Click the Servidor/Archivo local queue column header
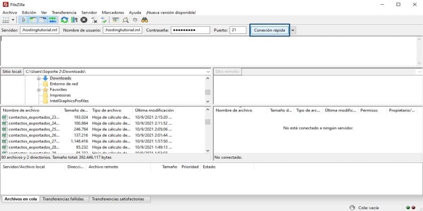The height and width of the screenshot is (211, 423). (33, 167)
